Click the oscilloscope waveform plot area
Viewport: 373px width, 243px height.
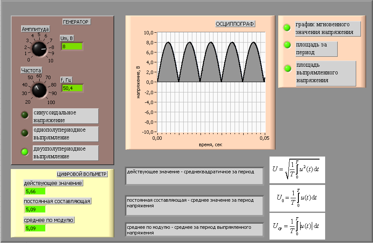tap(211, 82)
